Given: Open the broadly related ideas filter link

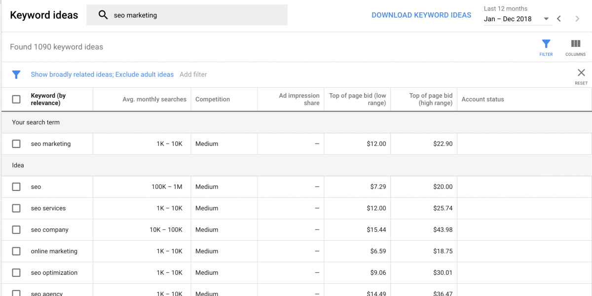Looking at the screenshot, I should tap(102, 74).
